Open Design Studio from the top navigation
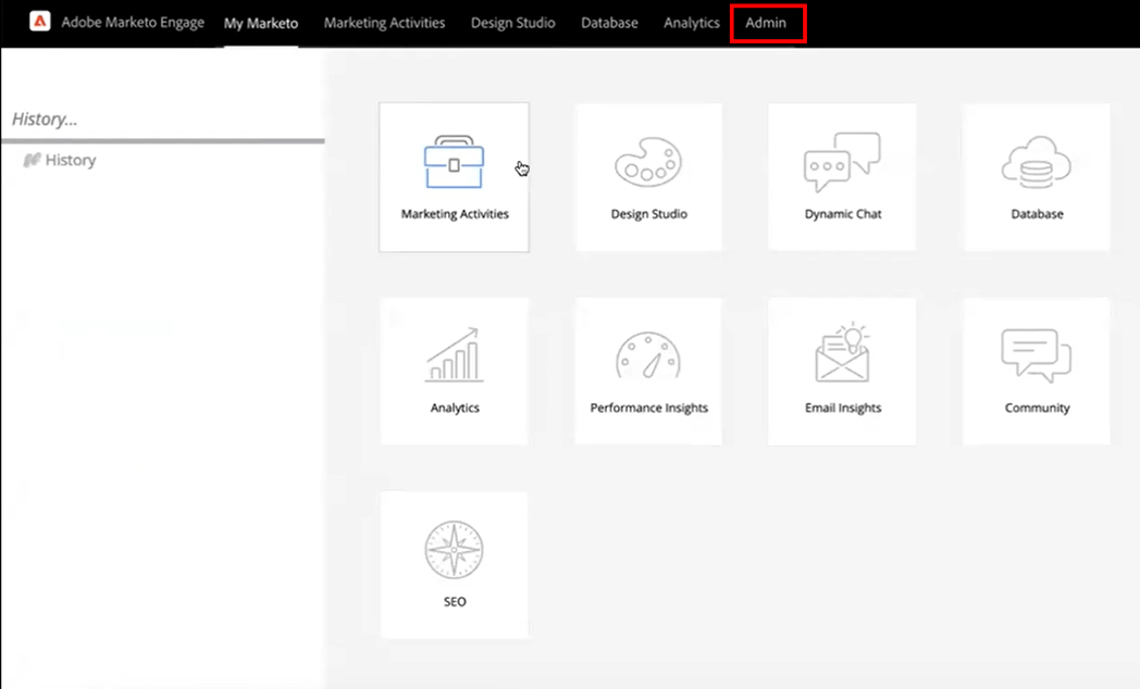This screenshot has height=689, width=1140. (513, 23)
